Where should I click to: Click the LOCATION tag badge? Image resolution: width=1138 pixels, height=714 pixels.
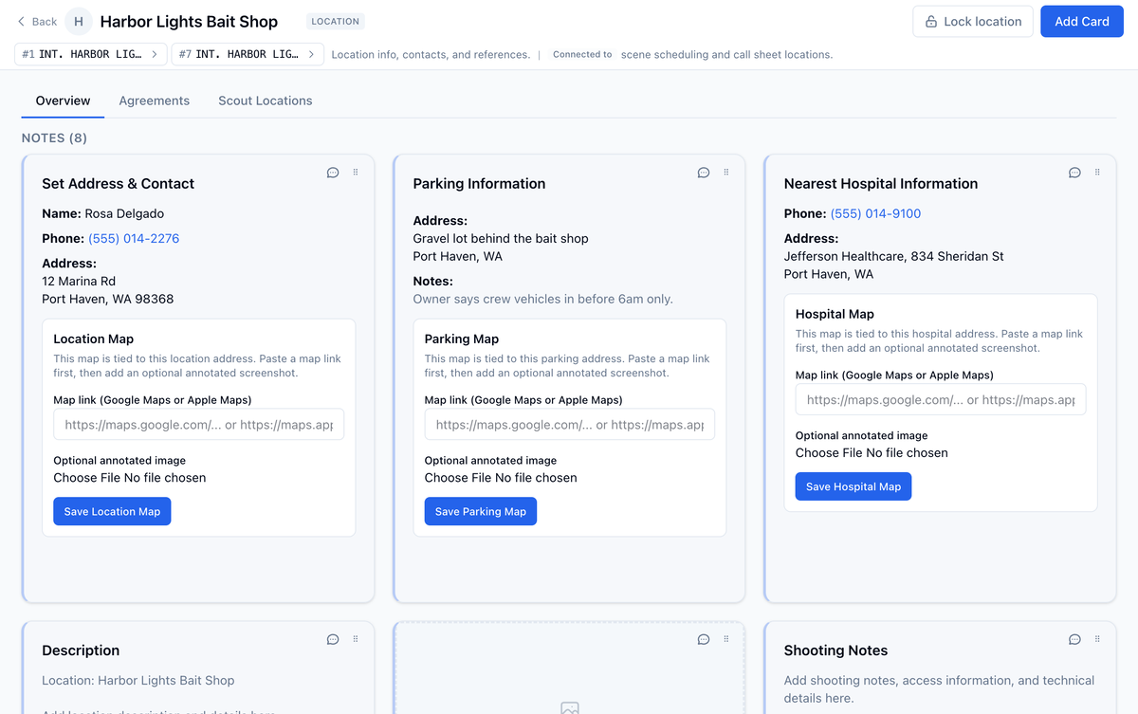click(x=336, y=21)
